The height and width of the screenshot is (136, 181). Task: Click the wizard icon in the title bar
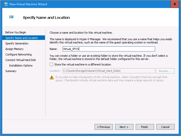(x=6, y=4)
